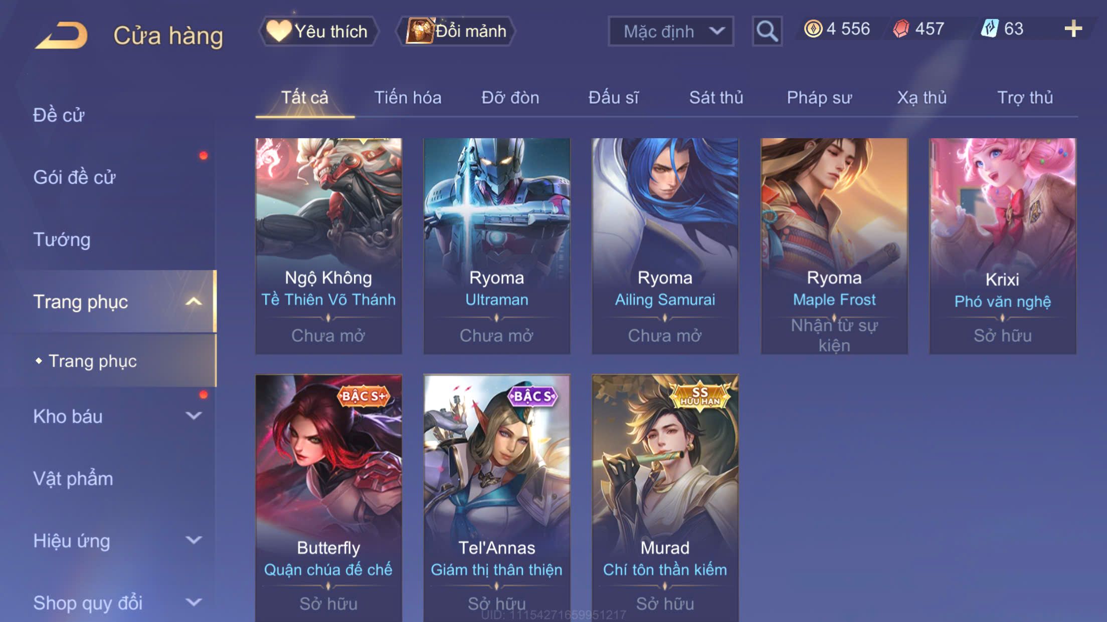Click the red ruby currency icon
The width and height of the screenshot is (1107, 622).
pos(901,29)
